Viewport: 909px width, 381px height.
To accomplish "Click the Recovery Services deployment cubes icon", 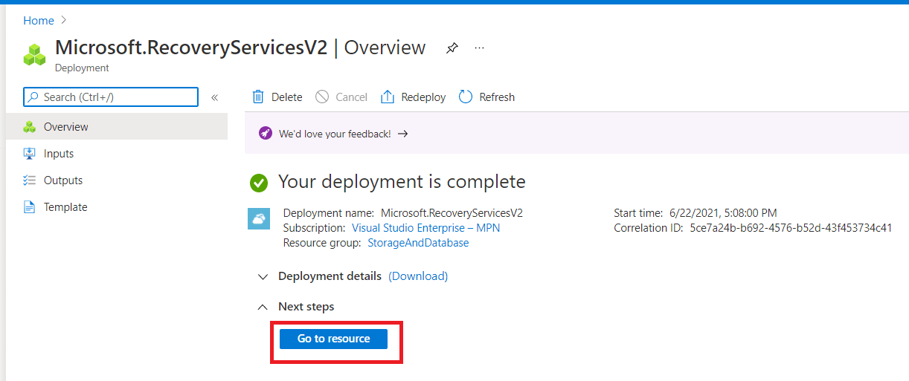I will (34, 54).
